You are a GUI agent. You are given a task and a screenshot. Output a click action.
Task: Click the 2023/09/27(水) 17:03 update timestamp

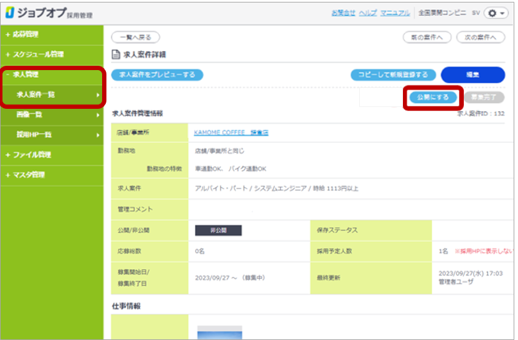click(471, 274)
